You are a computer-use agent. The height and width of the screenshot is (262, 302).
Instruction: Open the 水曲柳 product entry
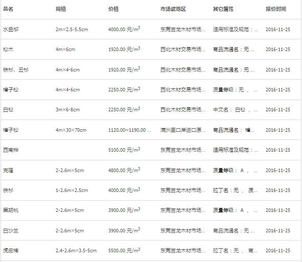click(x=11, y=30)
